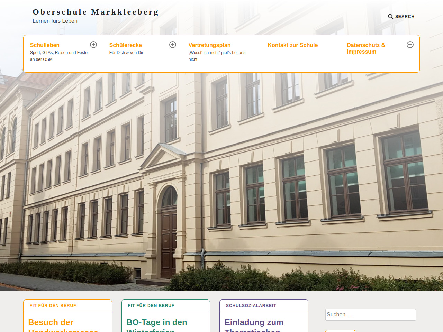Viewport: 443px width, 332px height.
Task: Select green Fit für den Beruf category
Action: 151,306
